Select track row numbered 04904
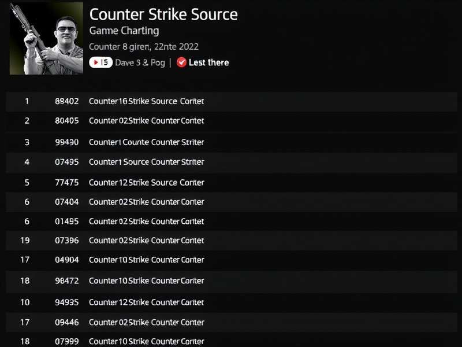This screenshot has width=462, height=347. (232, 260)
